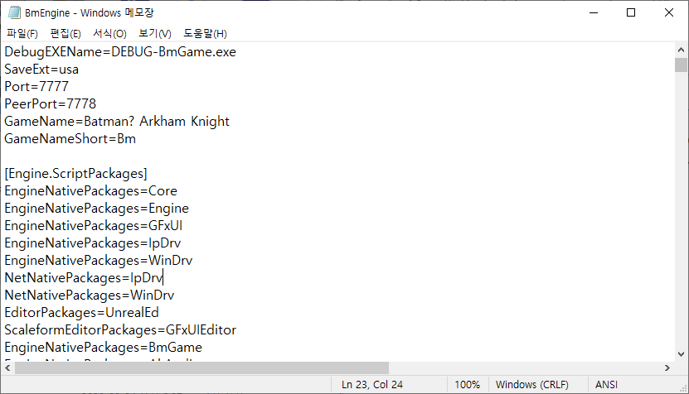Click the vertical scrollbar thumb
Viewport: 689px width, 394px height.
[681, 65]
